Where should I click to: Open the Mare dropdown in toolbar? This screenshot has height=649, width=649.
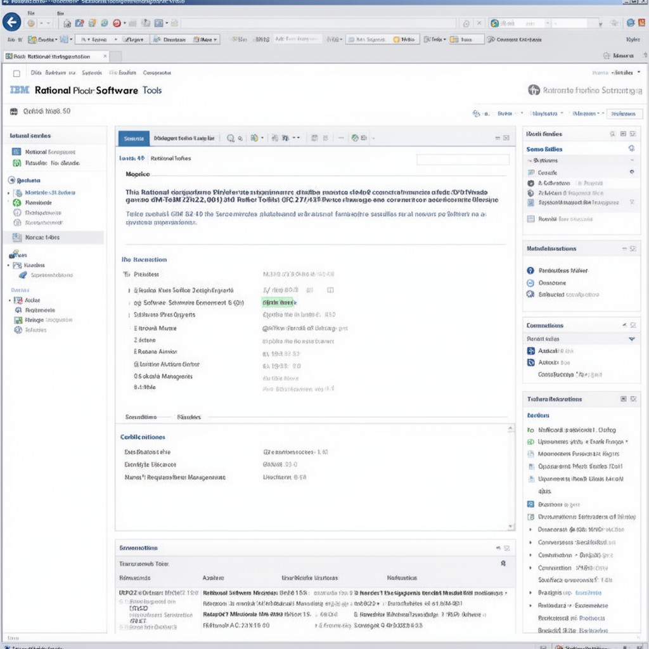[x=215, y=40]
